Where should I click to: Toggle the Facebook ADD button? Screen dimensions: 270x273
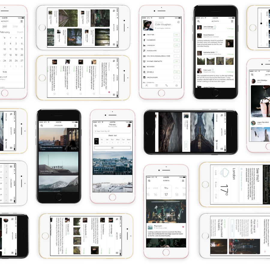177,40
